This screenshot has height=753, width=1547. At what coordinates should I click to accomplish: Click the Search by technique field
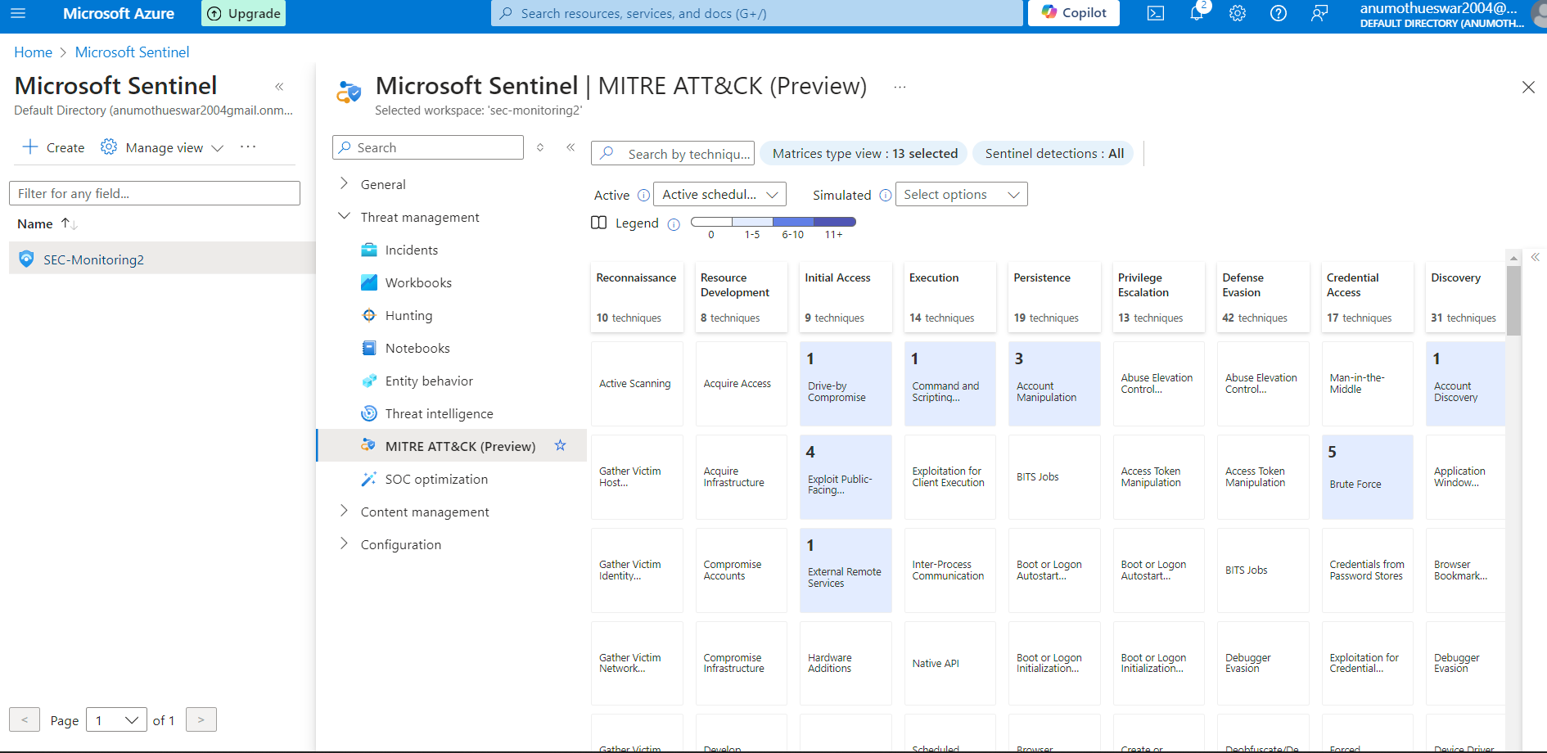tap(673, 153)
